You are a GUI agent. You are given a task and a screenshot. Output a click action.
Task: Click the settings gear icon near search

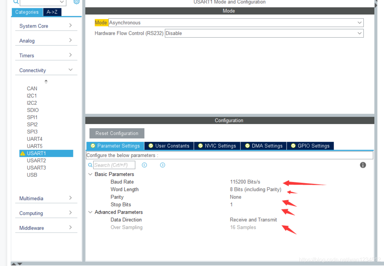click(x=76, y=2)
